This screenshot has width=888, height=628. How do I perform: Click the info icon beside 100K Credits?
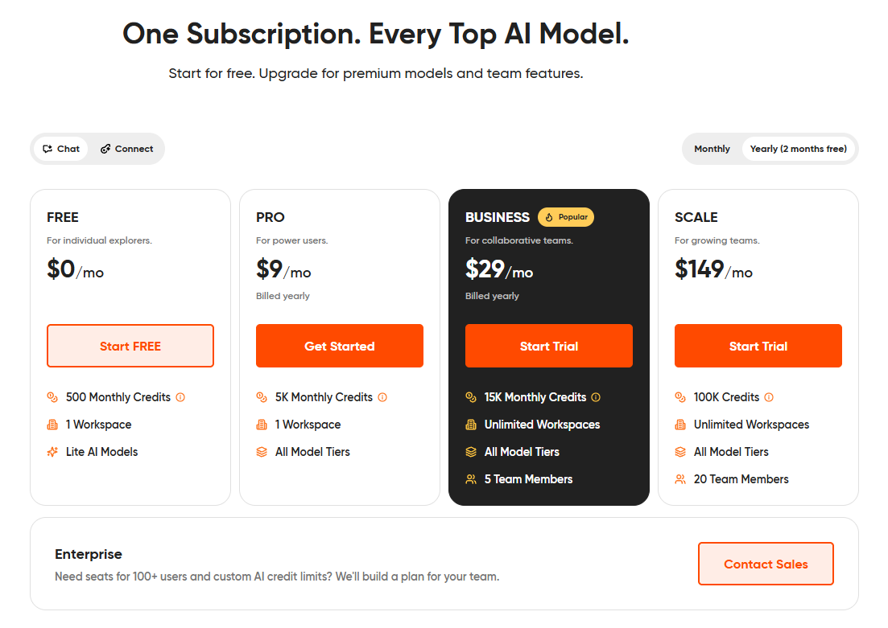769,396
